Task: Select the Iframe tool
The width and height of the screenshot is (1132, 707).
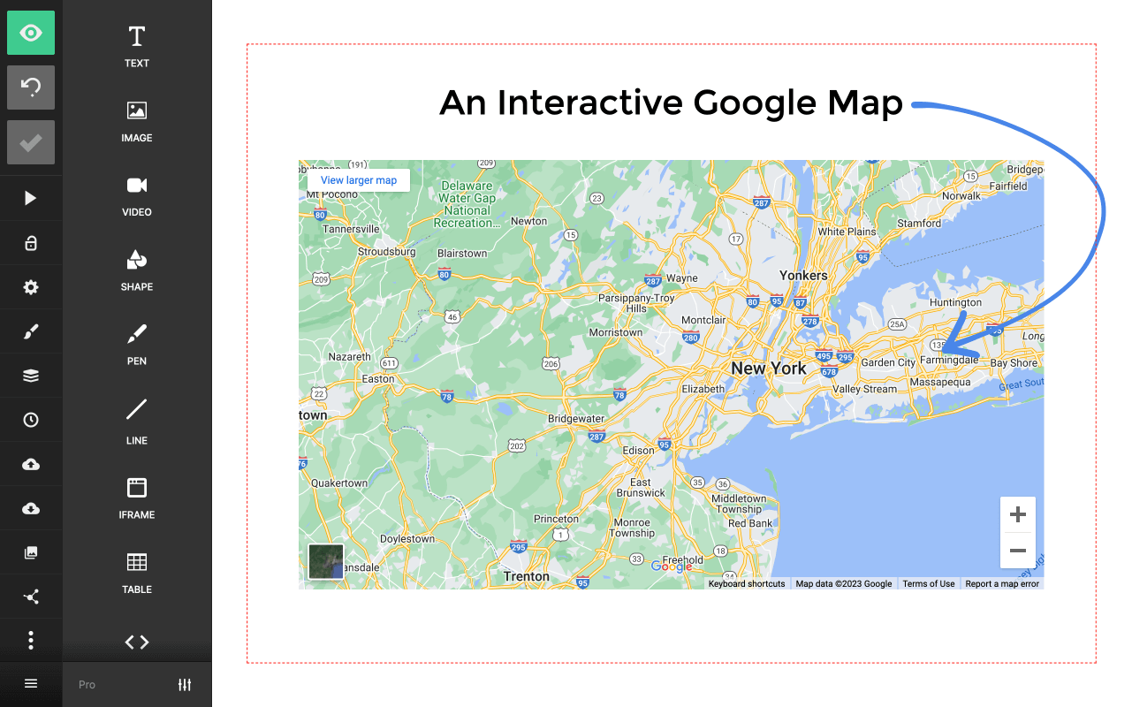Action: point(137,498)
